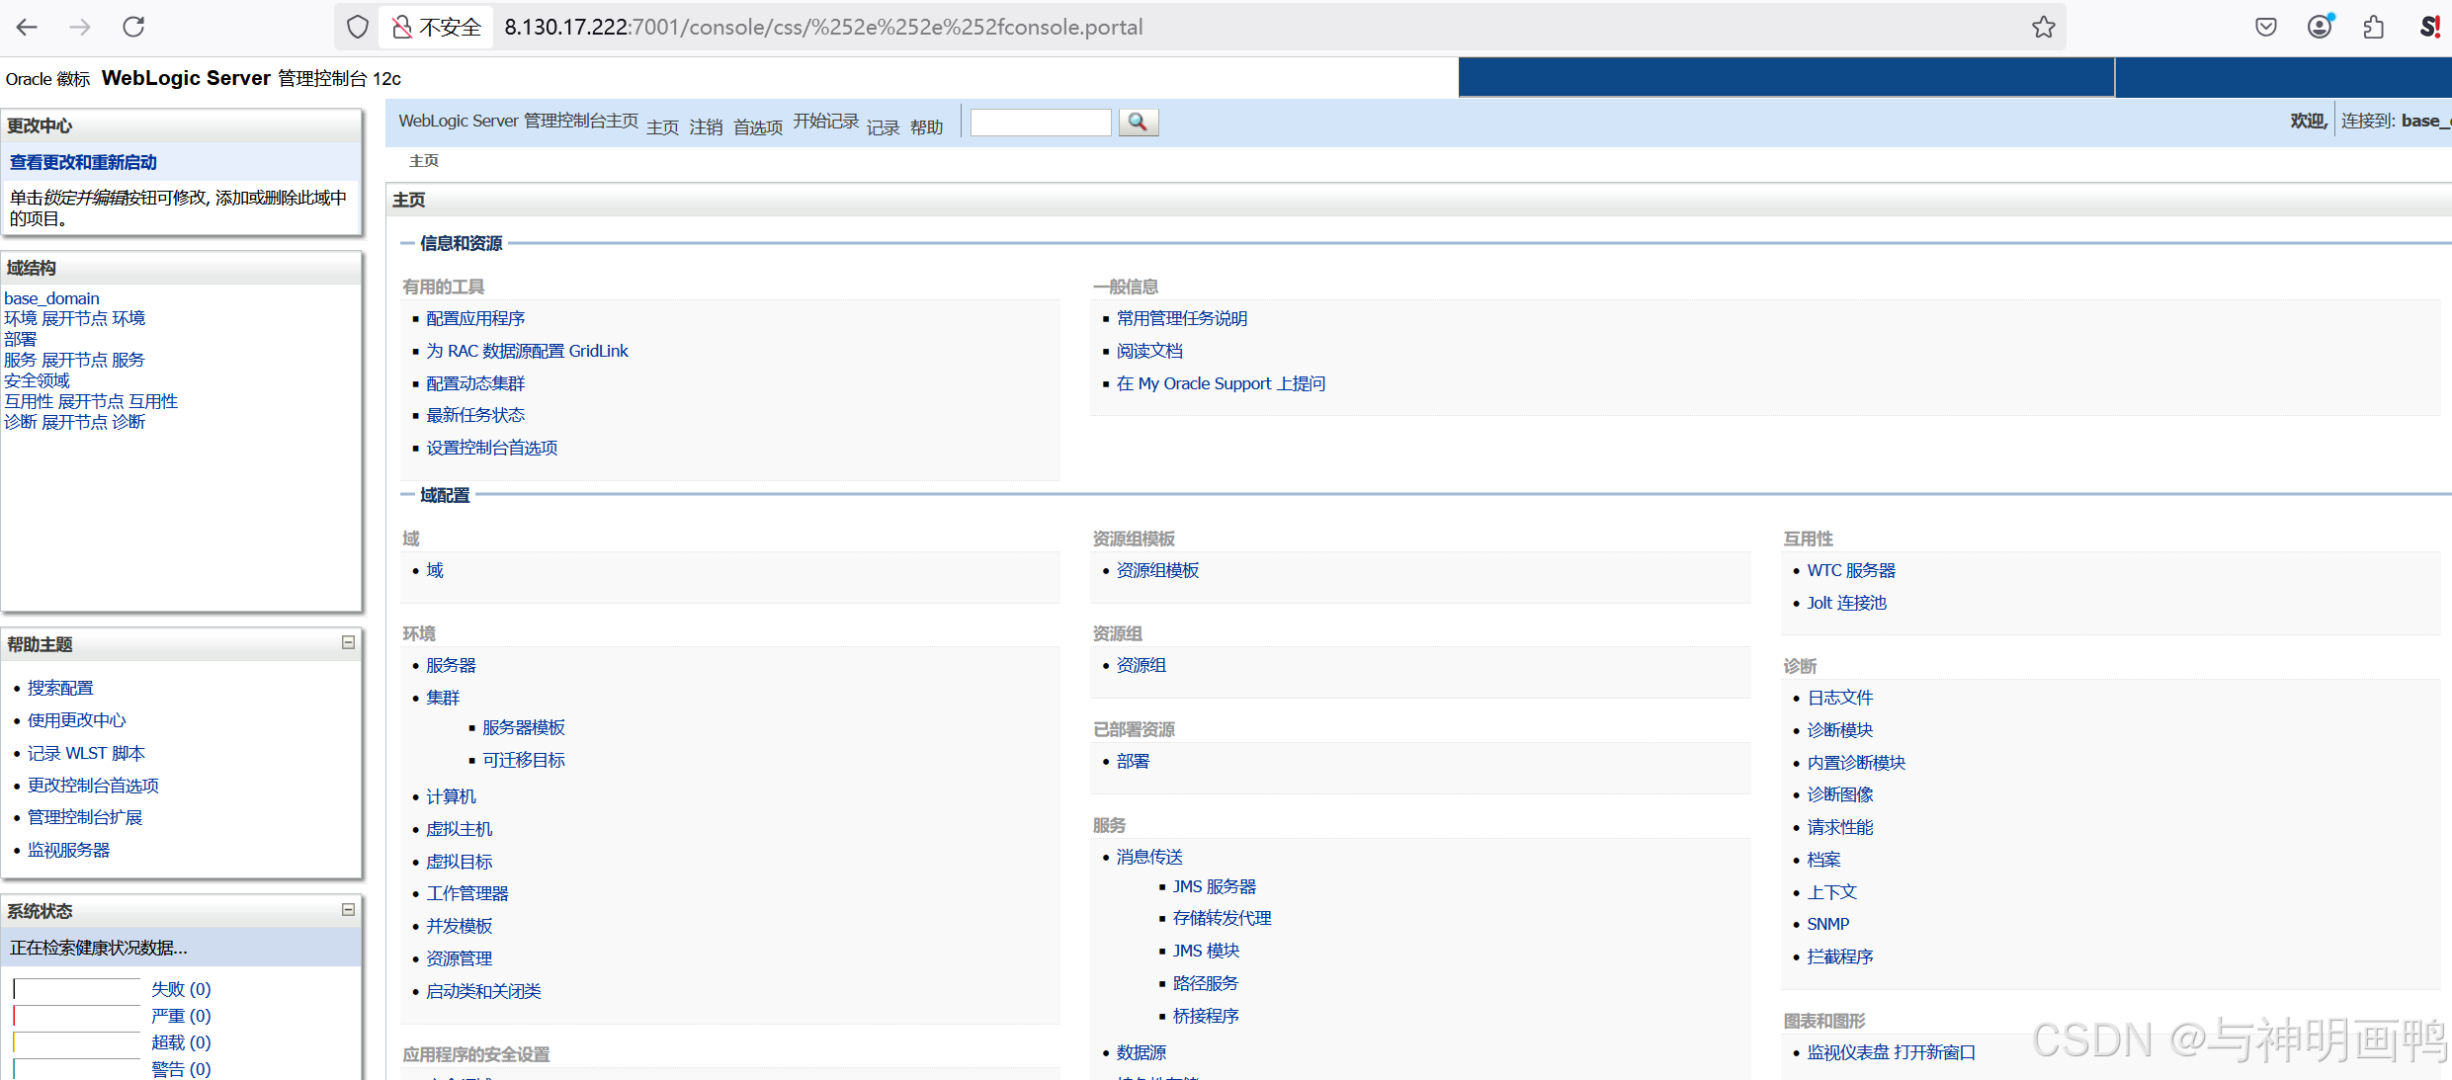Bookmark this page with the star icon
2452x1080 pixels.
(2044, 27)
